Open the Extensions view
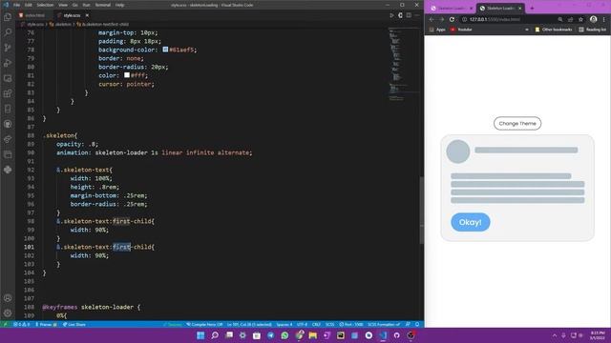The image size is (611, 343). tap(8, 93)
